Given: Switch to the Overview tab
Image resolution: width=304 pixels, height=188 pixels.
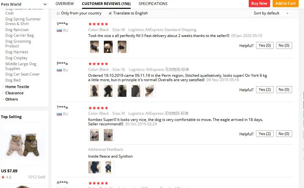Looking at the screenshot, I should (x=65, y=4).
